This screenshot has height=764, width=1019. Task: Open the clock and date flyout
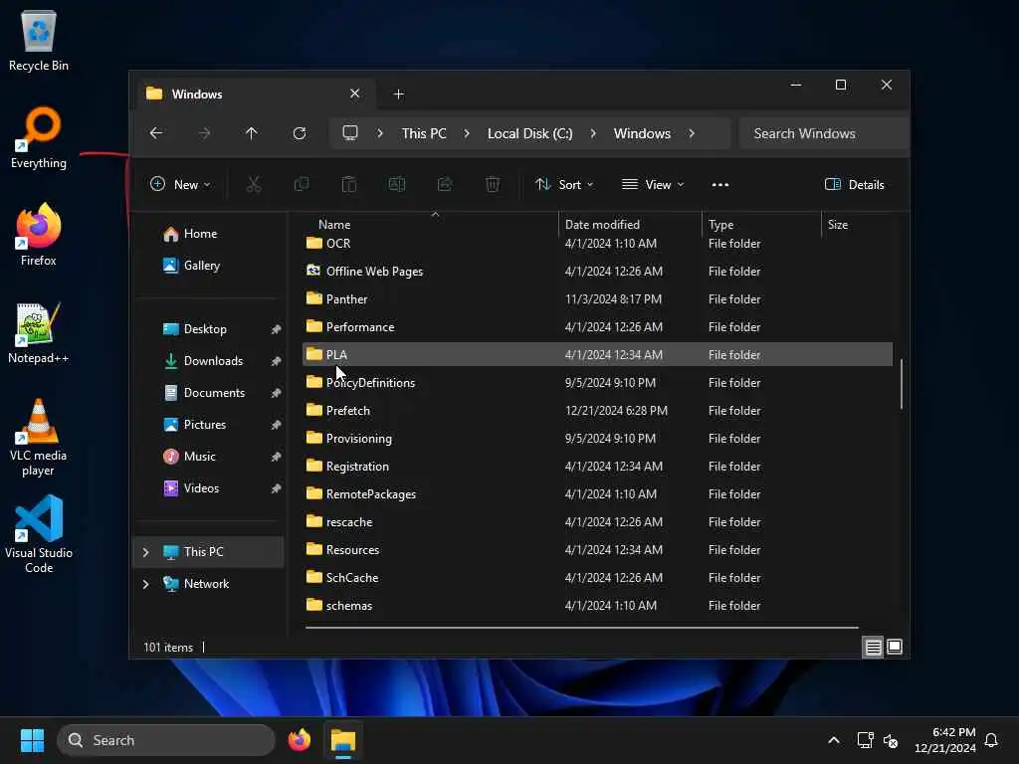945,740
